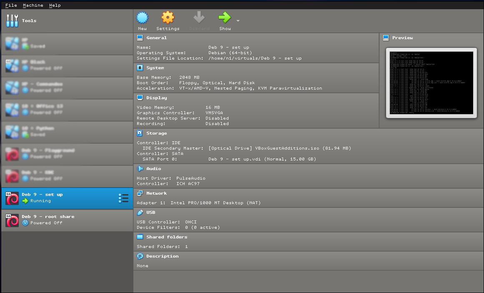484x293 pixels.
Task: Click the Preview header label
Action: 403,38
